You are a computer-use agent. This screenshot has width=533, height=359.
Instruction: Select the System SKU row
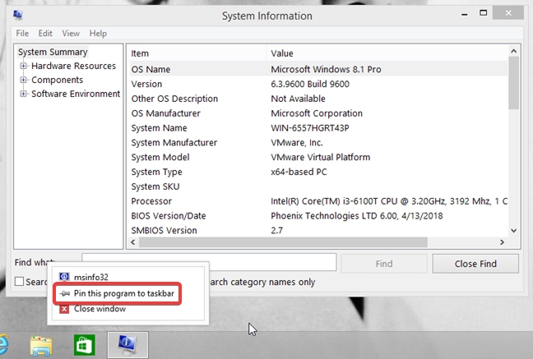point(318,186)
